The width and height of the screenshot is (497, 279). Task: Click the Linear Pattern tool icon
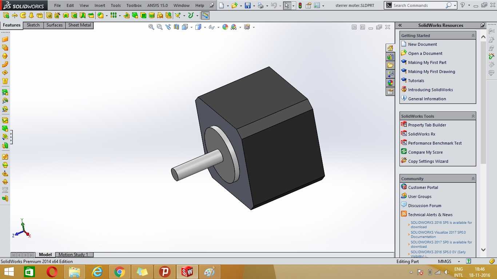click(x=113, y=15)
